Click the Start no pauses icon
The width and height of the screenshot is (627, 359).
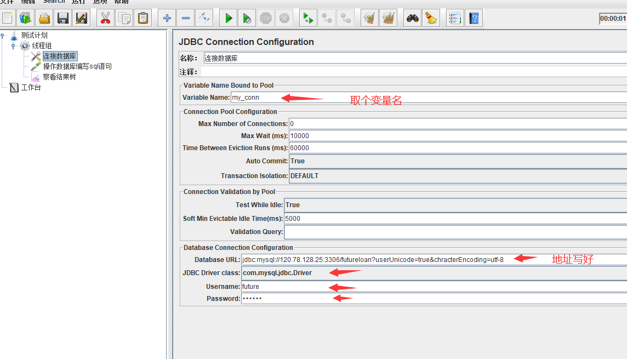click(x=247, y=19)
